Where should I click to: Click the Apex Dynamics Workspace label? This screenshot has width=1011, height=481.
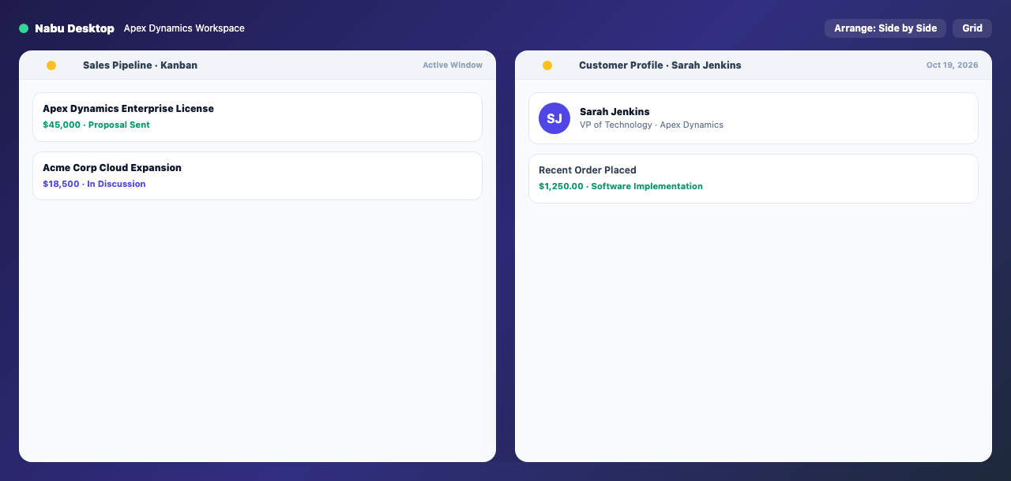(184, 28)
